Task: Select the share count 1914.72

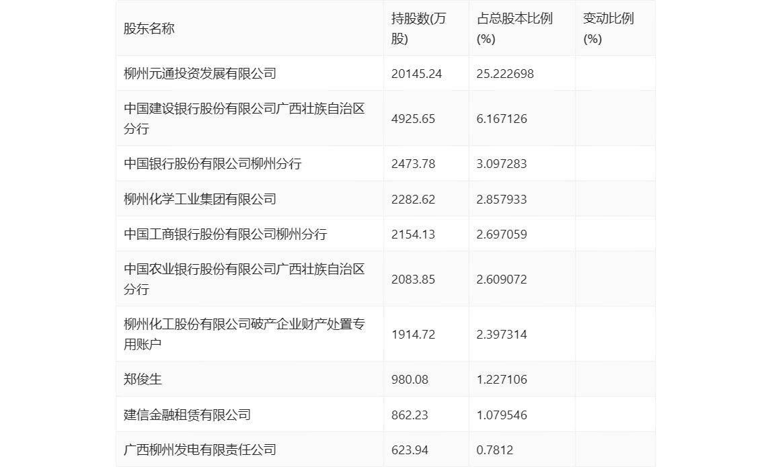Action: (413, 335)
